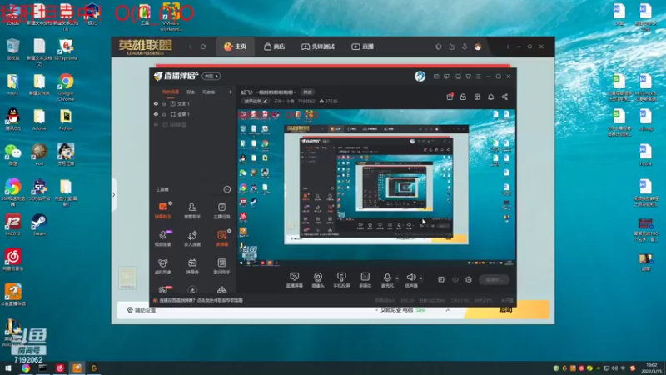The height and width of the screenshot is (375, 666).
Task: Open Chrome from the taskbar
Action: tap(26, 368)
